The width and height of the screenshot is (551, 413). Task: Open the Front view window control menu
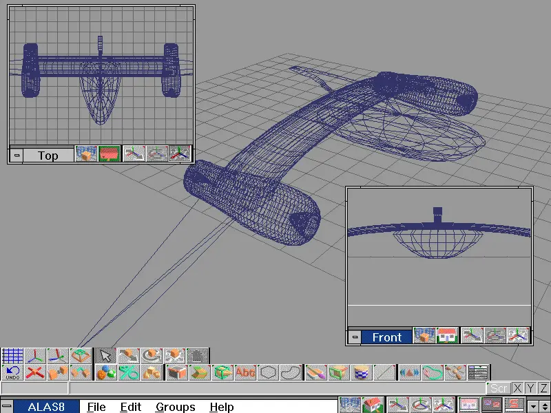(355, 337)
